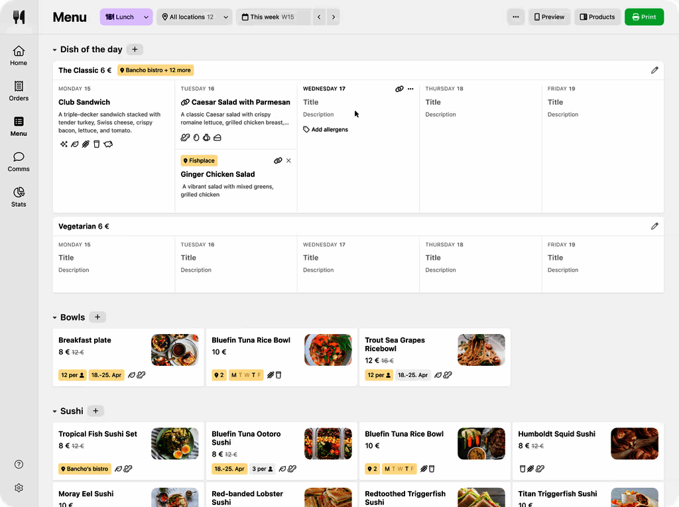This screenshot has height=507, width=679.
Task: Open Orders from the sidebar
Action: 19,91
